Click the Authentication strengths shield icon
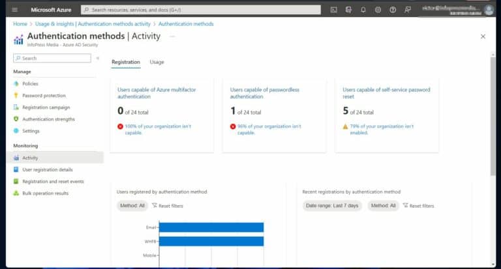The height and width of the screenshot is (269, 501). coord(16,119)
